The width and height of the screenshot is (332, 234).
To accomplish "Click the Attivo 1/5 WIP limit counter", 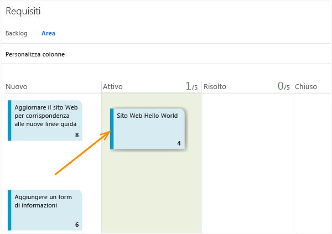I will (191, 86).
